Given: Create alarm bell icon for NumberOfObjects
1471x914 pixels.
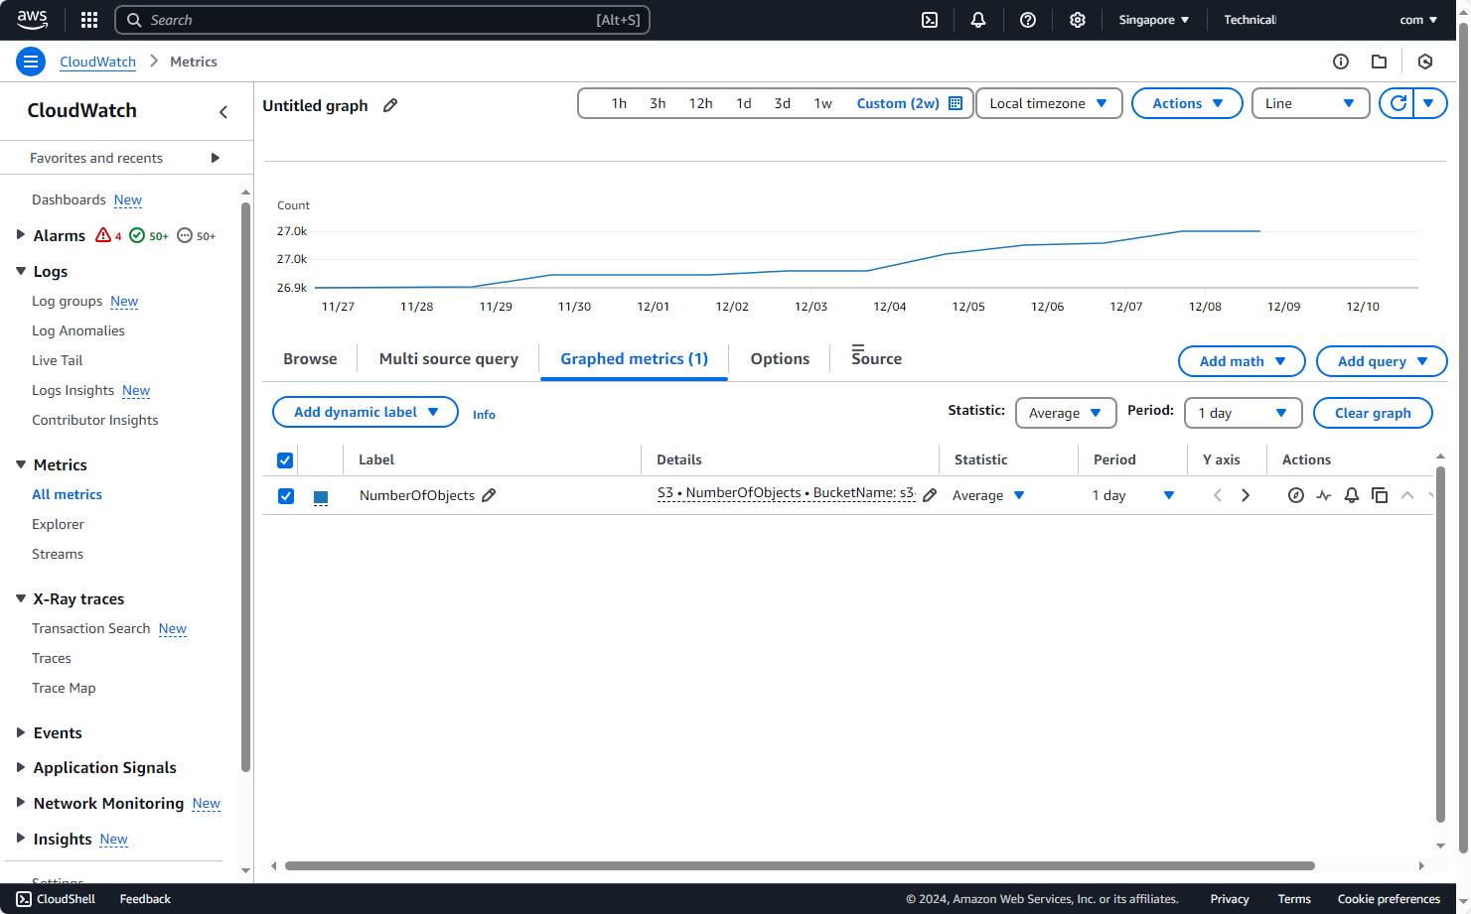Looking at the screenshot, I should click(1352, 495).
